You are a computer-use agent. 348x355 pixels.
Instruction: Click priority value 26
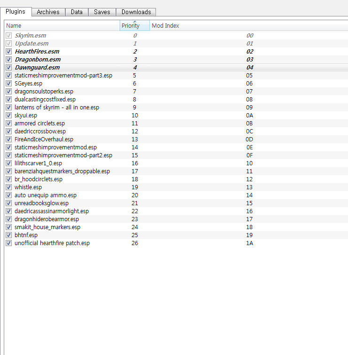pyautogui.click(x=135, y=243)
